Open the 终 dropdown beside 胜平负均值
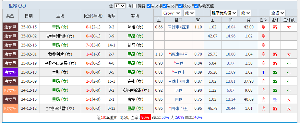 coord(246,13)
